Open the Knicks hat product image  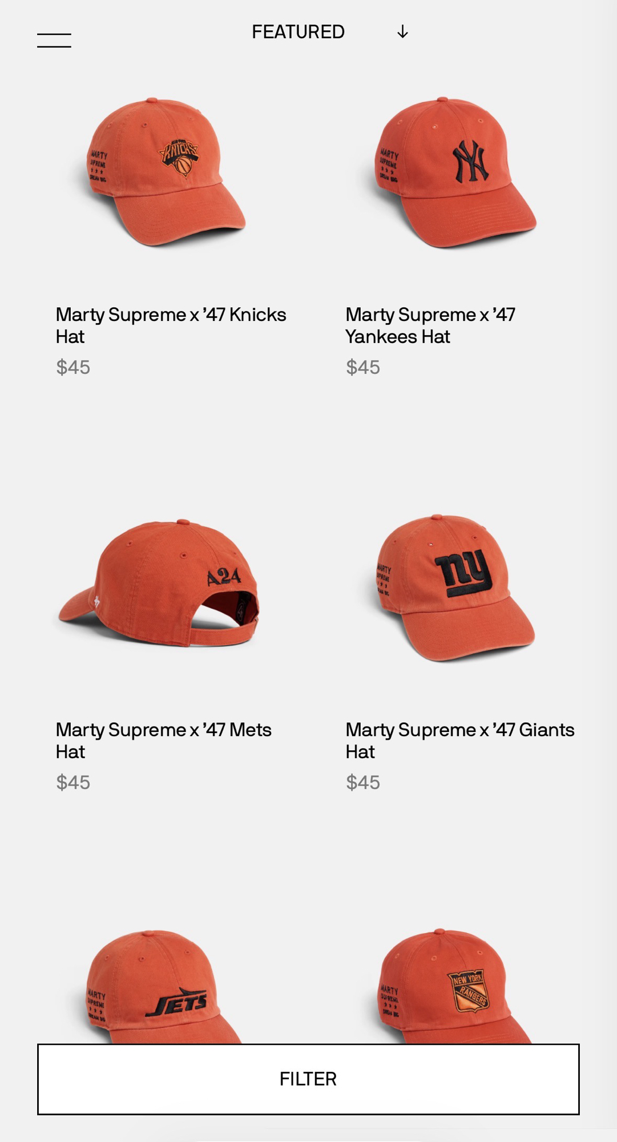tap(163, 172)
